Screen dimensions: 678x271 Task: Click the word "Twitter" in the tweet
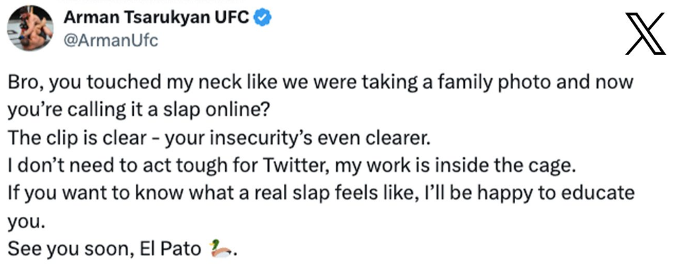click(295, 167)
